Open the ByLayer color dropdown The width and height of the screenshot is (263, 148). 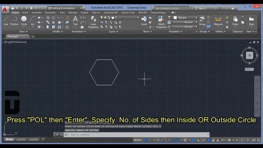coord(185,18)
